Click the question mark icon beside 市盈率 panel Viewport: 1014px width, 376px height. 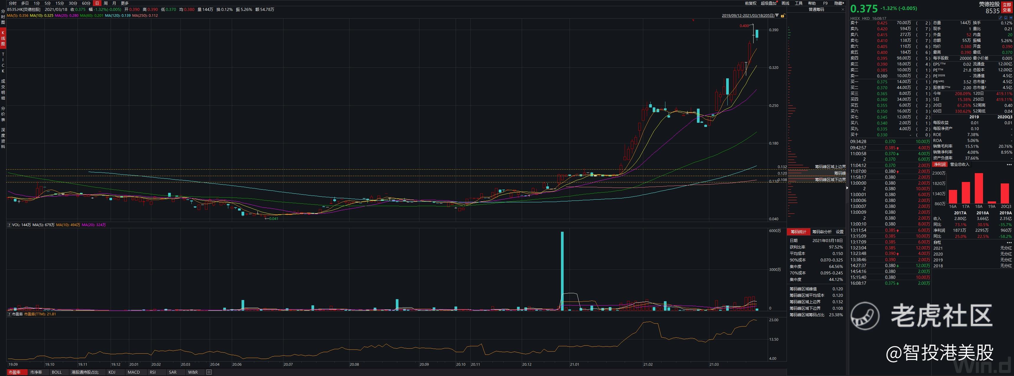pyautogui.click(x=9, y=314)
